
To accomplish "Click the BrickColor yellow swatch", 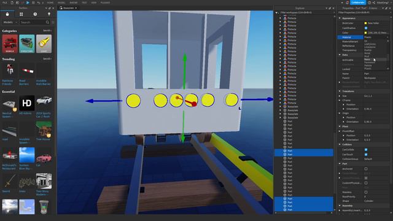I will pyautogui.click(x=366, y=23).
